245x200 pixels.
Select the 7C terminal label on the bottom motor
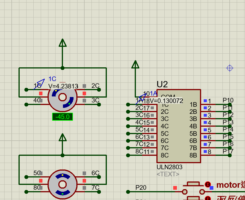point(95,187)
